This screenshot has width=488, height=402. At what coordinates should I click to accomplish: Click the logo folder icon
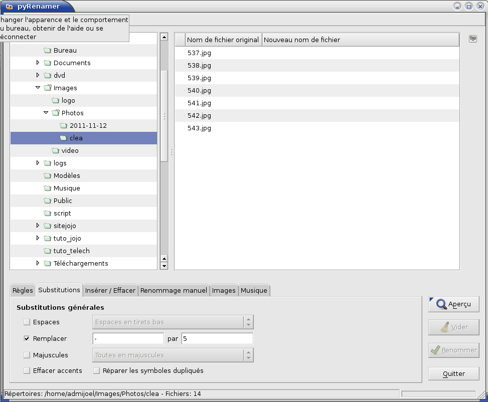55,101
